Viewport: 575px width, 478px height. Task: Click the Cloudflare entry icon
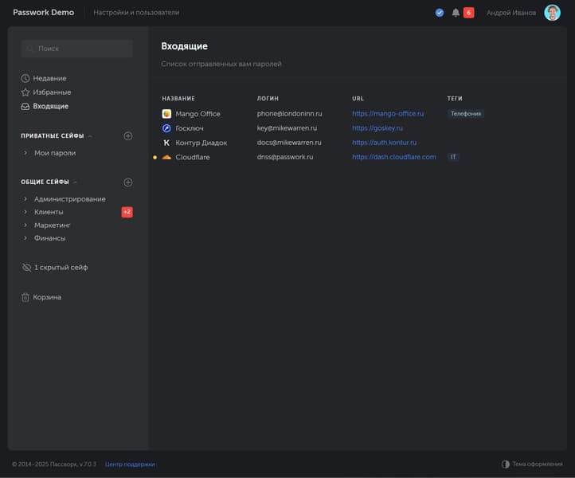pos(166,158)
